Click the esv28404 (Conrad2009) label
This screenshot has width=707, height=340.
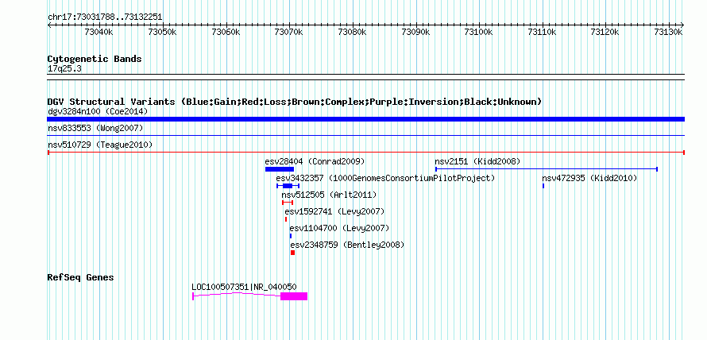click(315, 161)
